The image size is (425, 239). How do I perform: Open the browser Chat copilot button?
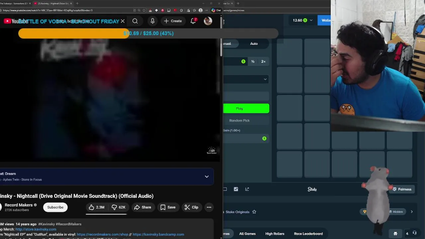click(x=216, y=10)
